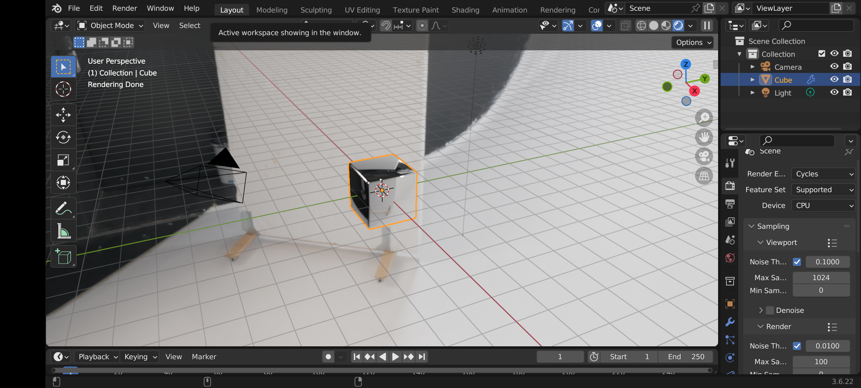Select the Measure tool

tap(63, 231)
